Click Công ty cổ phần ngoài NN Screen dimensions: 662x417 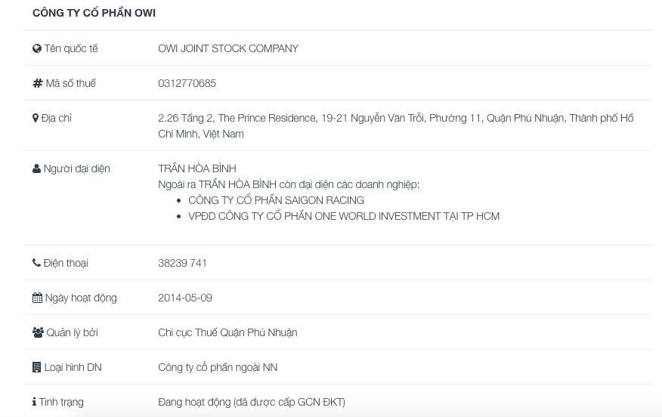tap(218, 367)
